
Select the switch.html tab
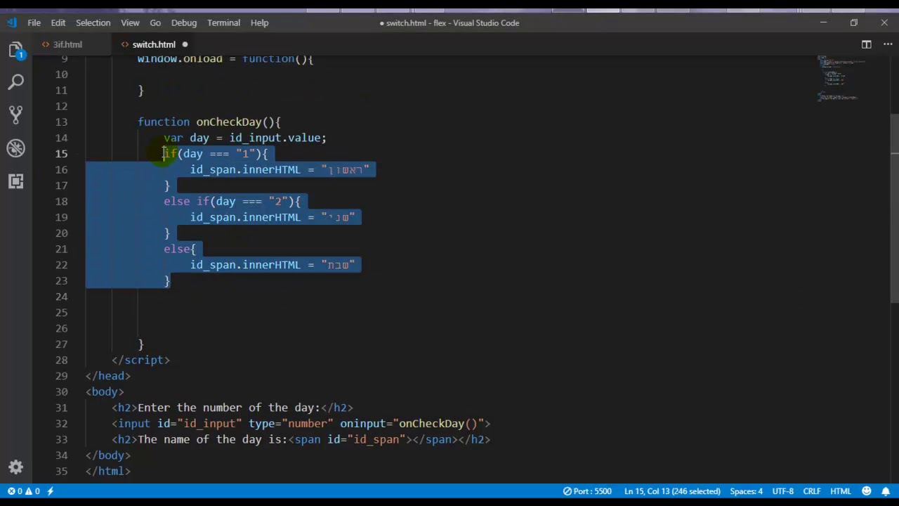[154, 44]
